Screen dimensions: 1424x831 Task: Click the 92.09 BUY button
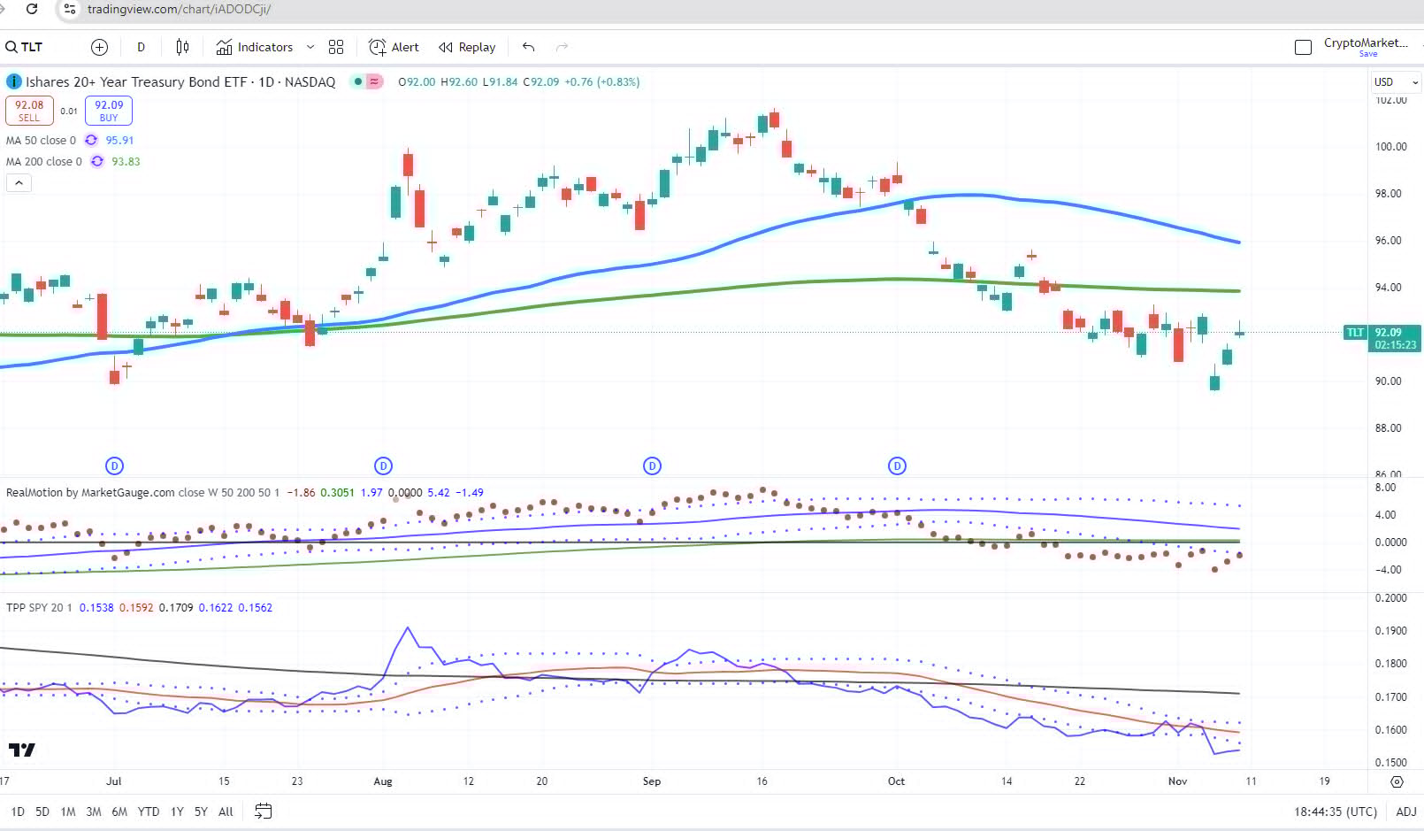pyautogui.click(x=109, y=111)
